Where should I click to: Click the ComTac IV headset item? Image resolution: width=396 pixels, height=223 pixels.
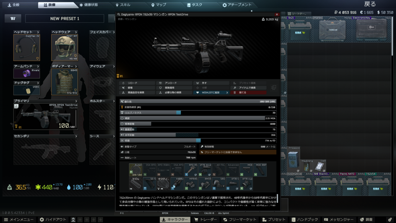click(x=26, y=48)
